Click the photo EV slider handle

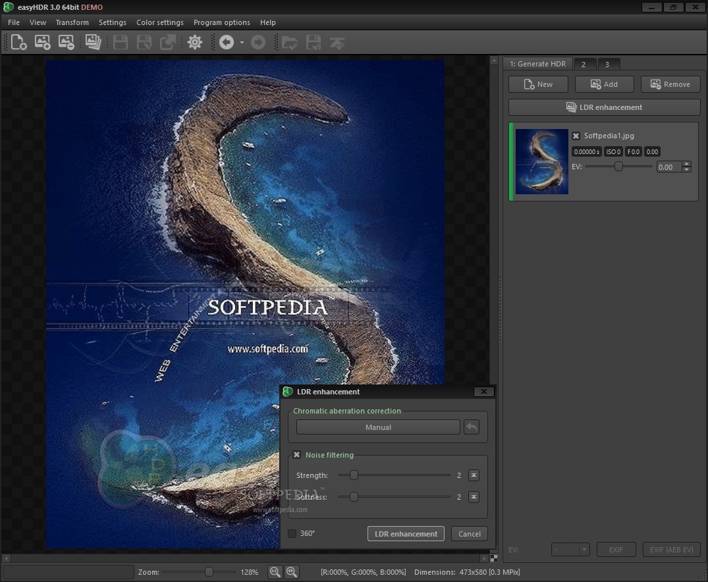618,166
